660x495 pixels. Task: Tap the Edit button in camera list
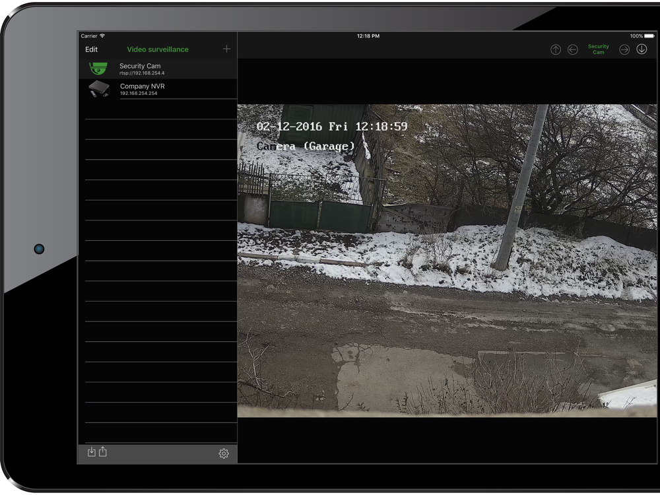click(91, 49)
